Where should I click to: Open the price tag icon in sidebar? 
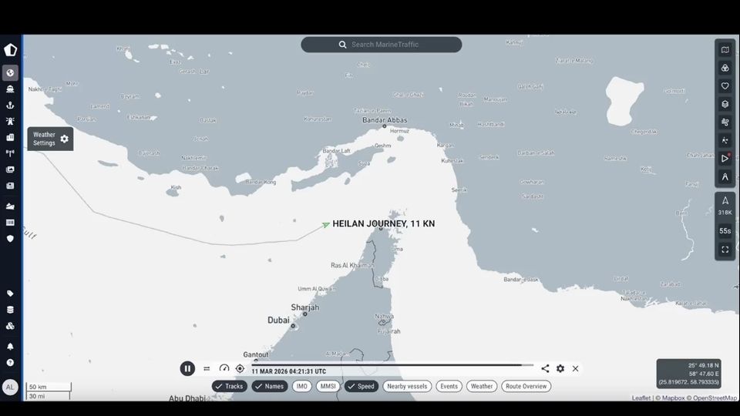[x=10, y=294]
